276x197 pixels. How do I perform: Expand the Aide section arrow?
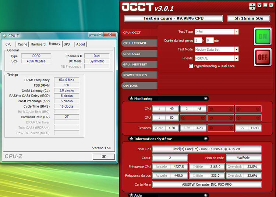click(206, 195)
